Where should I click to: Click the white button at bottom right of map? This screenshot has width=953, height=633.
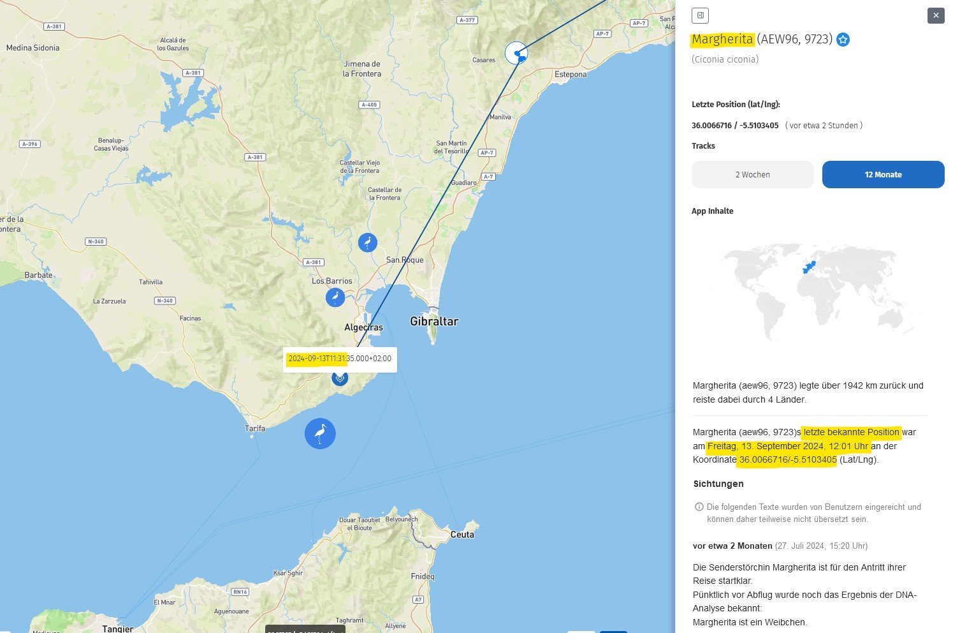[581, 630]
